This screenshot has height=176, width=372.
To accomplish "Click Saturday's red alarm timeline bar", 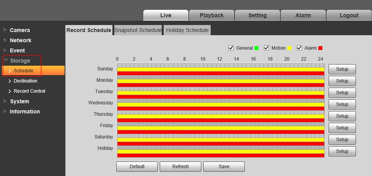I will pyautogui.click(x=220, y=144).
